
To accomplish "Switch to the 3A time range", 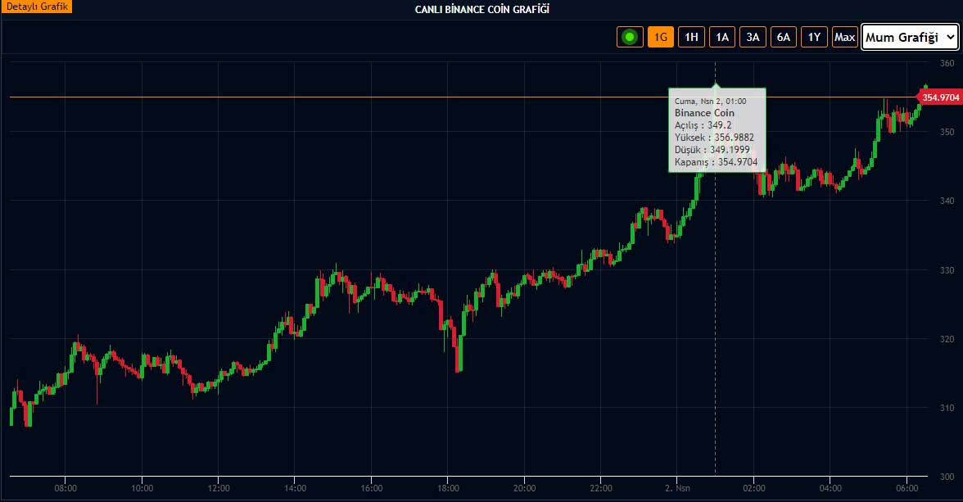I will pos(753,37).
